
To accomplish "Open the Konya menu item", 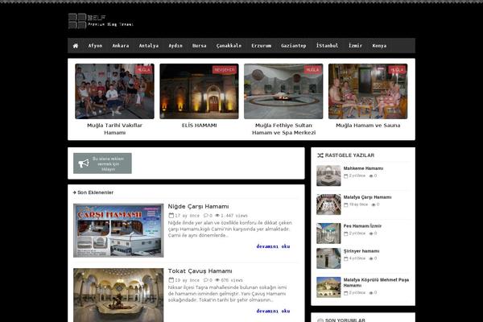I will (x=379, y=46).
